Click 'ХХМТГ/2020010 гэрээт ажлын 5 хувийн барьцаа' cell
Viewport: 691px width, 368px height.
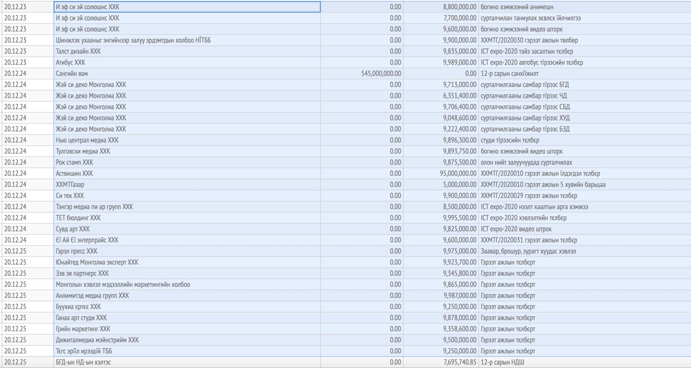tap(585, 185)
